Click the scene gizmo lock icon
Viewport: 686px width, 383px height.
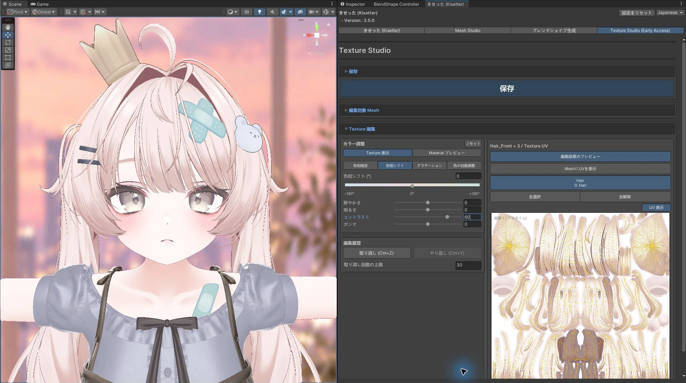point(328,24)
